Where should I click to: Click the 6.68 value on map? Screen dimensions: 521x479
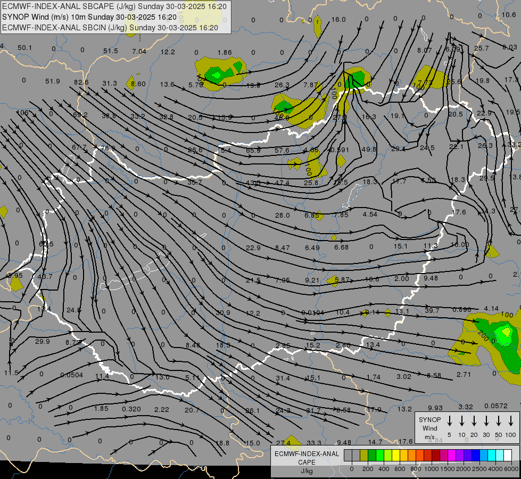click(341, 247)
